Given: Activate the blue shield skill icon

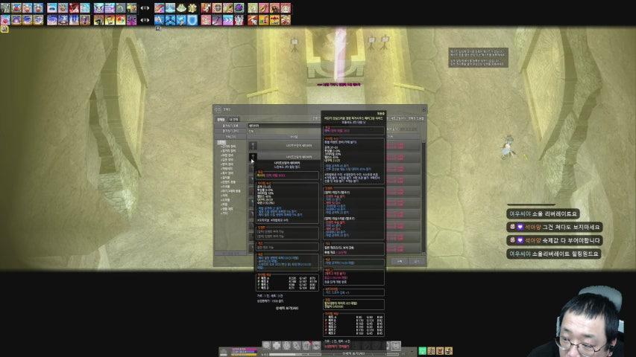Looking at the screenshot, I should pyautogui.click(x=192, y=20).
